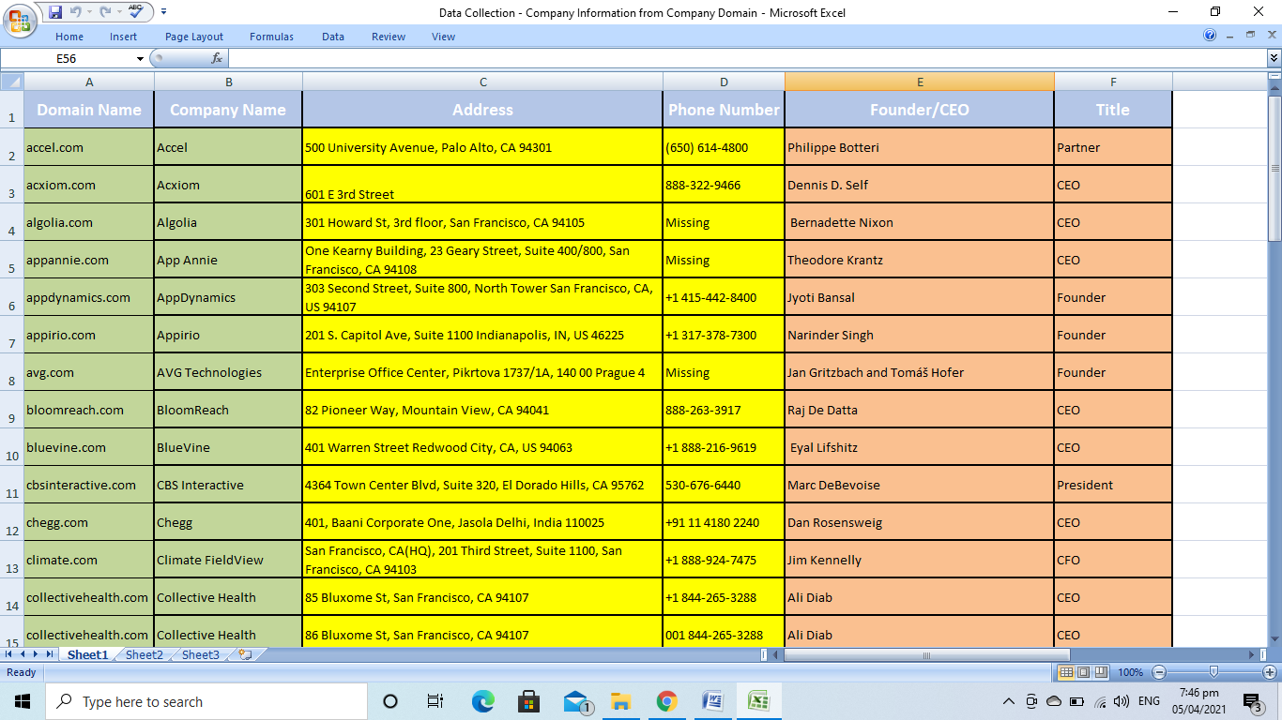
Task: Open the Undo history dropdown arrow
Action: (89, 12)
